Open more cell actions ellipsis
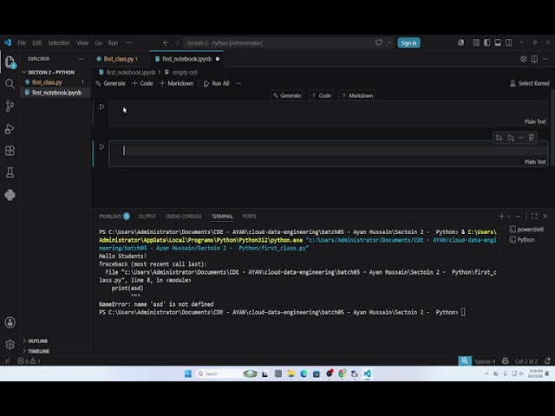The width and height of the screenshot is (555, 416). click(520, 138)
